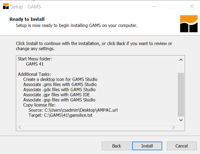This screenshot has width=200, height=154.
Task: Click the Source AMPAC.url license path line
Action: [x=73, y=110]
